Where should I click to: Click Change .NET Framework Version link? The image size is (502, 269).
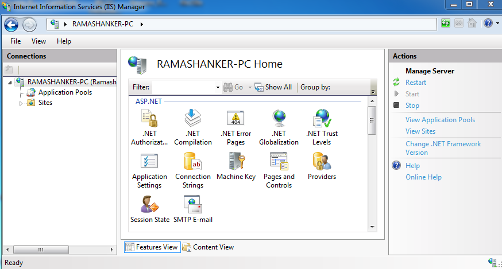point(443,148)
